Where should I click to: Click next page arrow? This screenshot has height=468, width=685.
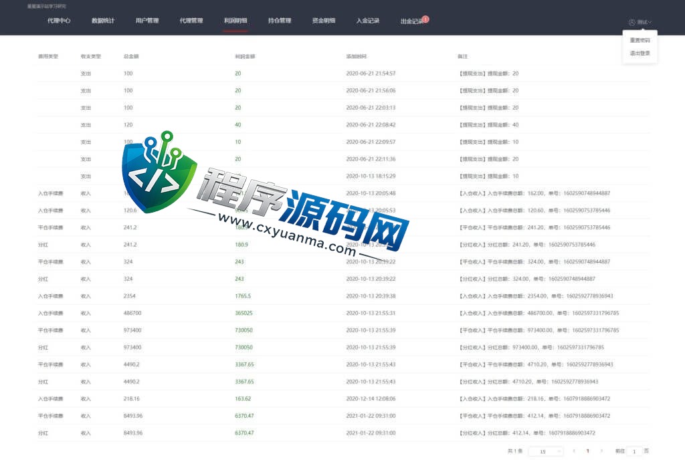point(601,451)
